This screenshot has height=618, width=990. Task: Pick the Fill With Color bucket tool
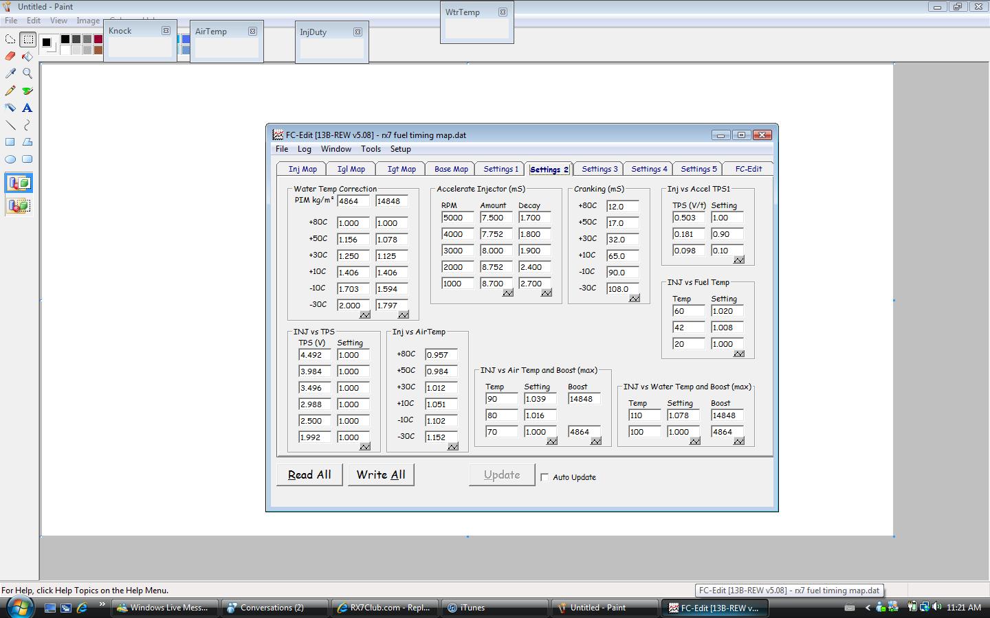pyautogui.click(x=27, y=56)
